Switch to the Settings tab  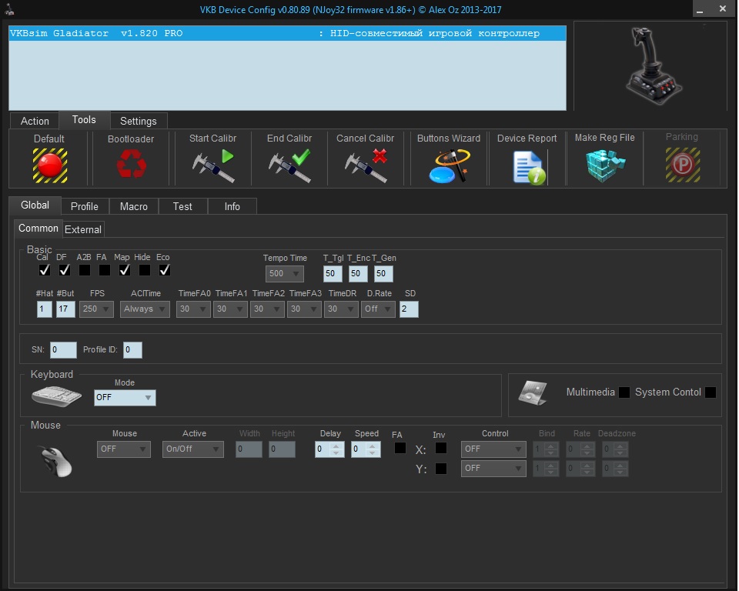[x=139, y=121]
